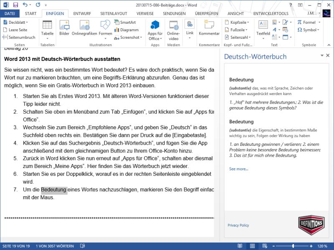Zoom in with the plus button
The height and width of the screenshot is (250, 334).
(311, 246)
